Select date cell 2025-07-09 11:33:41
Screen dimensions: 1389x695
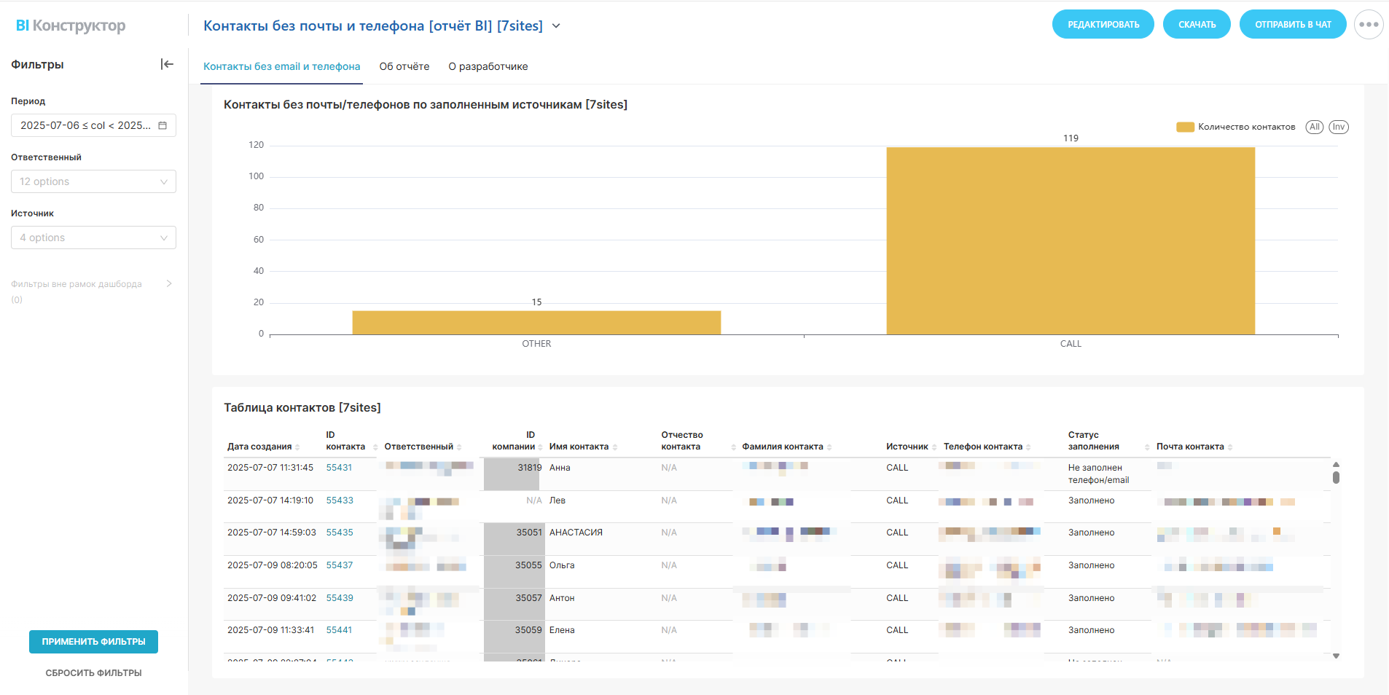tap(271, 630)
